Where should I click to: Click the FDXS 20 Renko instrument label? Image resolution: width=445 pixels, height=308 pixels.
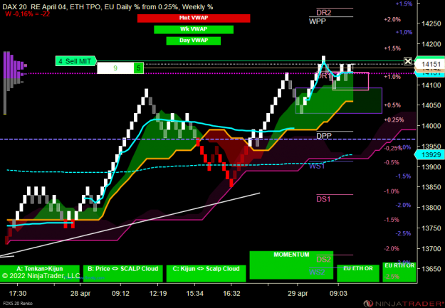tap(16, 304)
